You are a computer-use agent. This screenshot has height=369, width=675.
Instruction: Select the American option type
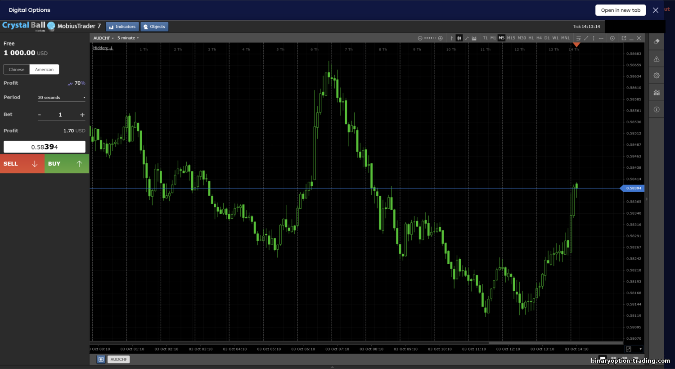tap(44, 69)
